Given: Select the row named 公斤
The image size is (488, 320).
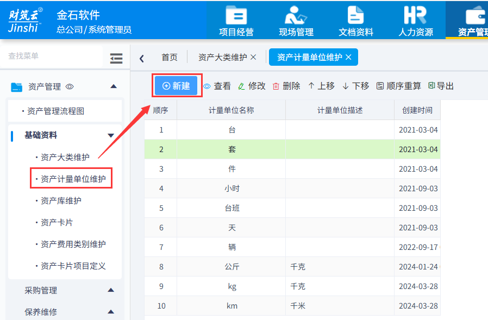Looking at the screenshot, I should (x=292, y=267).
